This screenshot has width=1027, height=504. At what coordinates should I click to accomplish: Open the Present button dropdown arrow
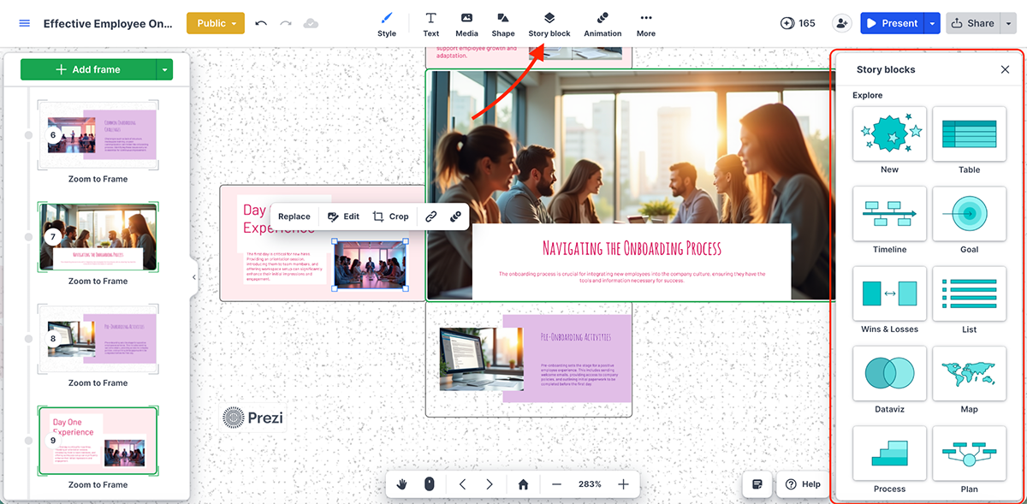pyautogui.click(x=935, y=23)
